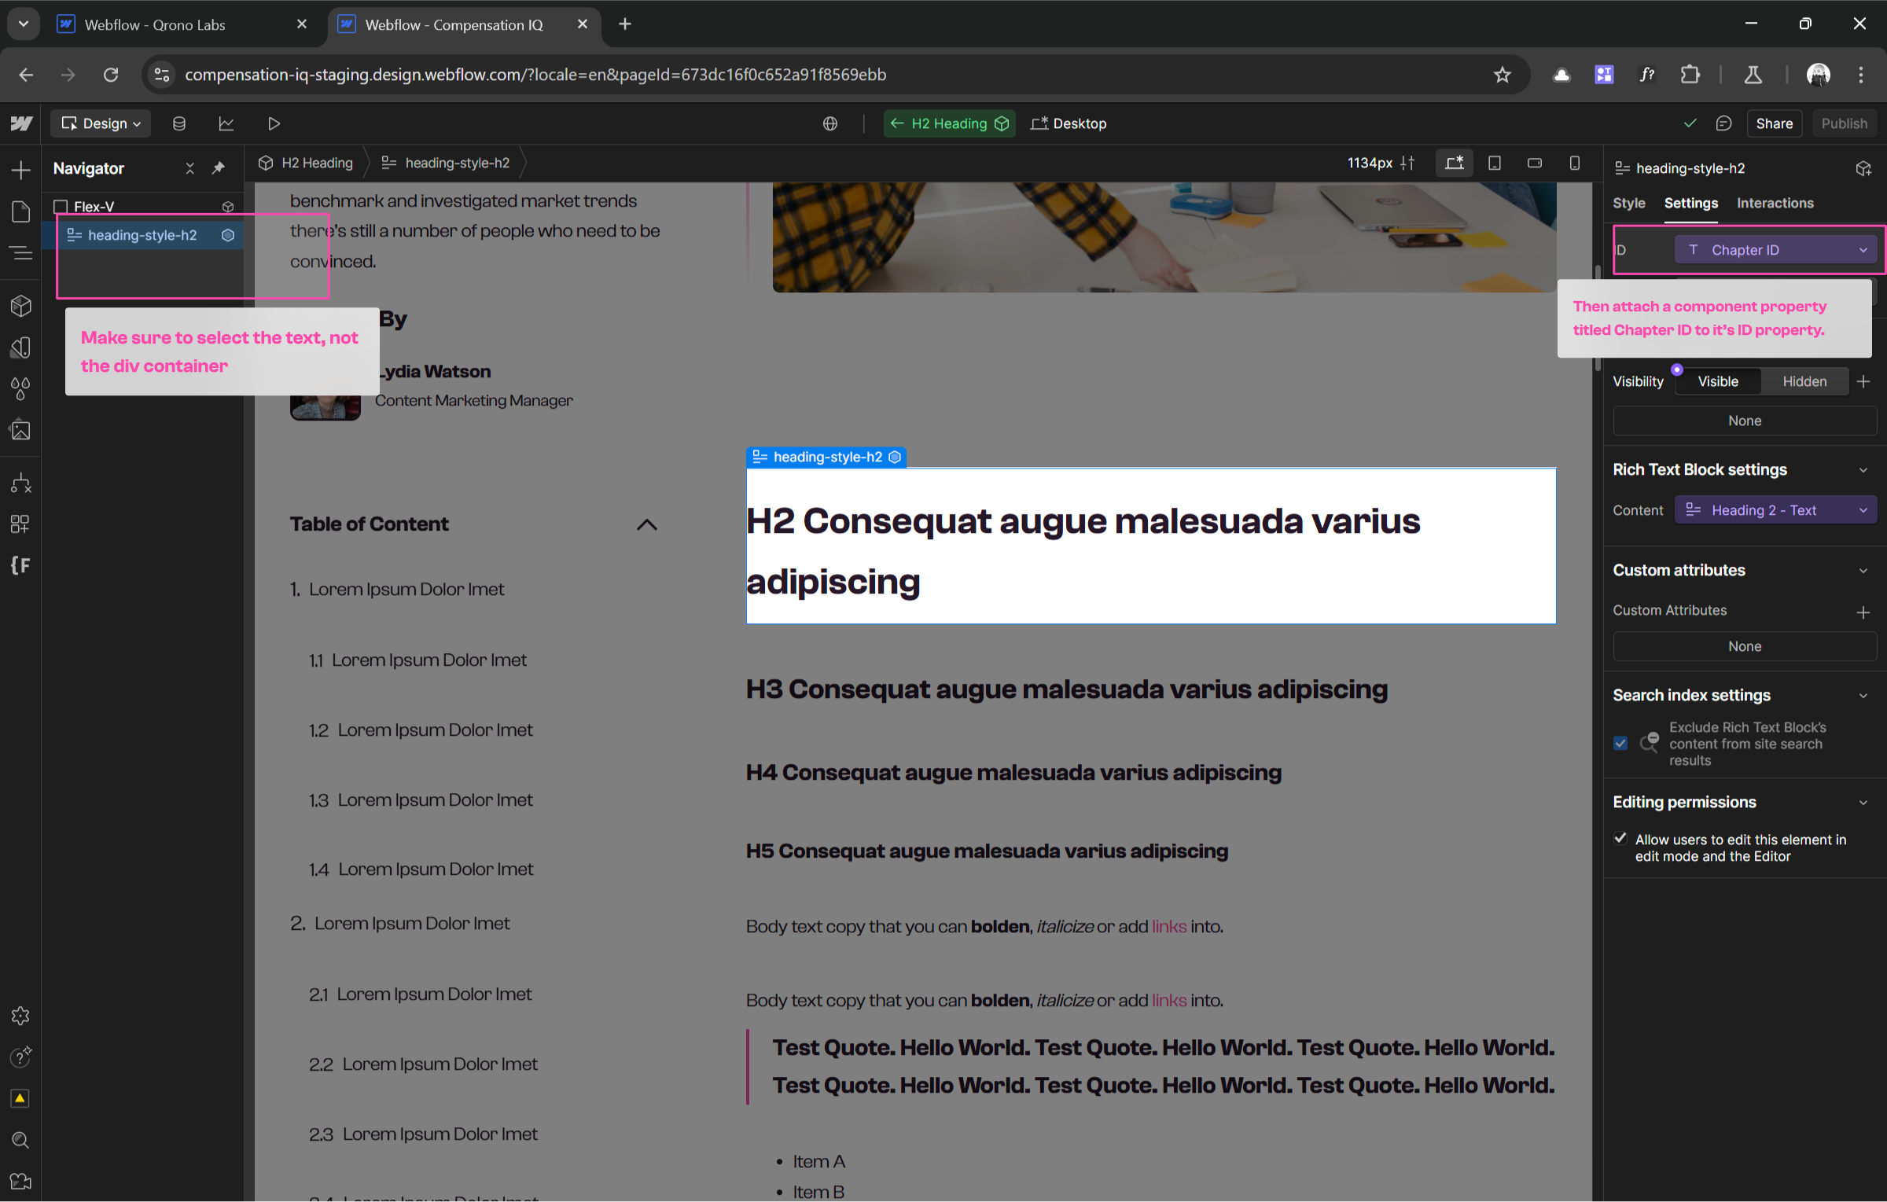Select the mobile landscape breakpoint icon
Screen dimensions: 1887x1202
tap(1535, 163)
